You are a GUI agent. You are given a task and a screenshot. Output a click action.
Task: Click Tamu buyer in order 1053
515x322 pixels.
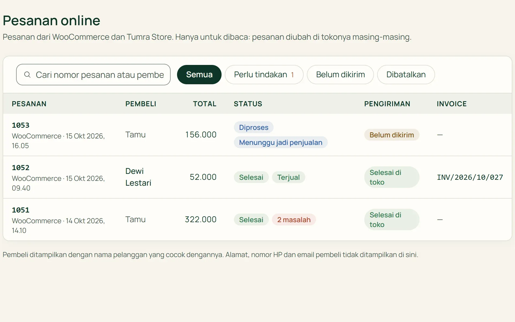coord(135,135)
